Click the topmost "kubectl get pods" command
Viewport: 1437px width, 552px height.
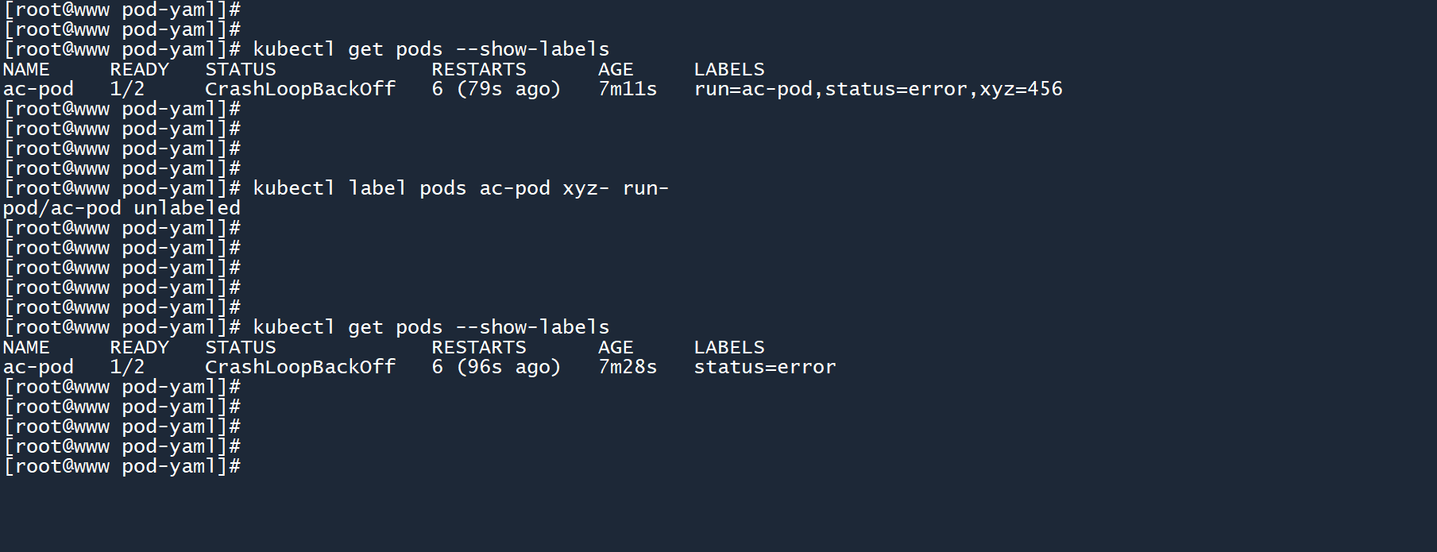coord(431,49)
